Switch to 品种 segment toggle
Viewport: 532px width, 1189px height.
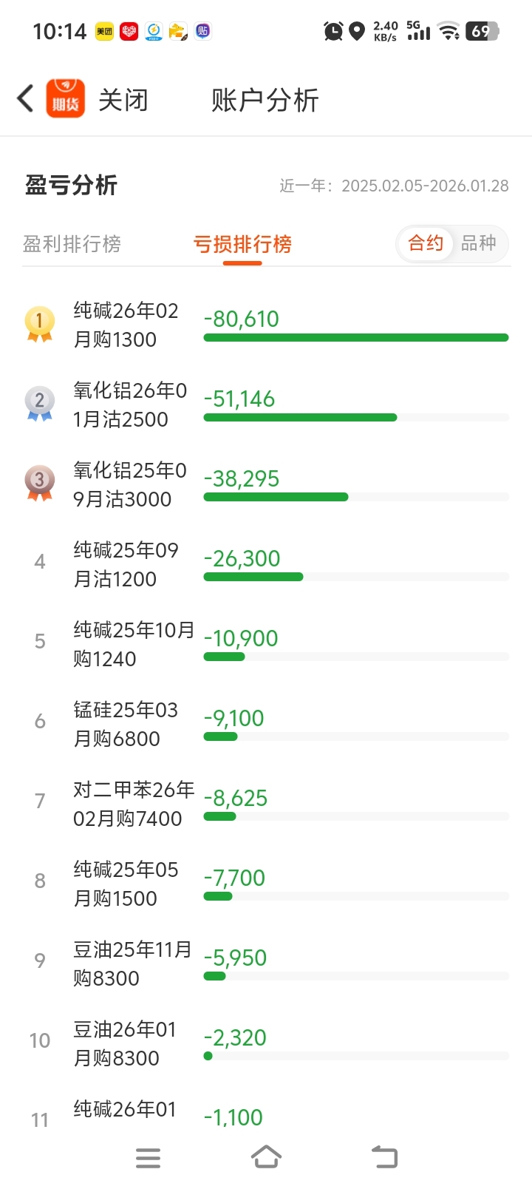click(478, 243)
